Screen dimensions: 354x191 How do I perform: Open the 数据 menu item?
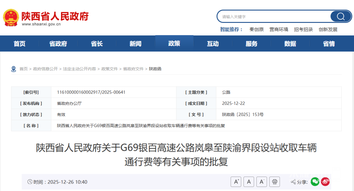(x=290, y=43)
